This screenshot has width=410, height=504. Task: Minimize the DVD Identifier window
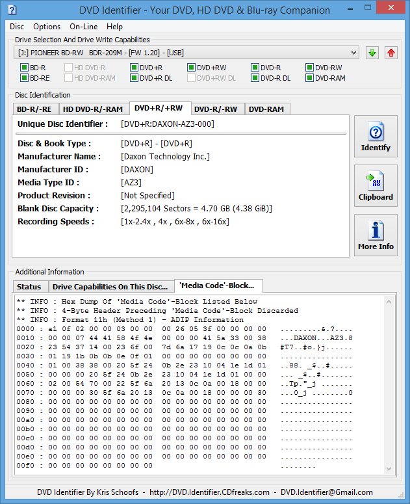tap(350, 9)
